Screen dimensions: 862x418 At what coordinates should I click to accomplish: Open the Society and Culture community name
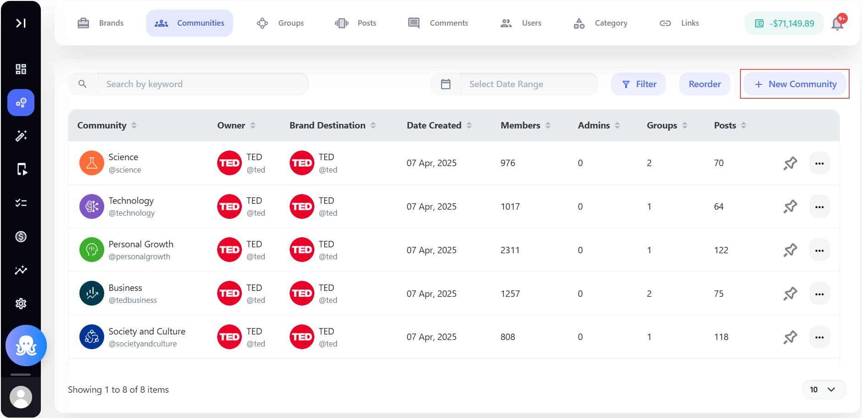tap(147, 331)
